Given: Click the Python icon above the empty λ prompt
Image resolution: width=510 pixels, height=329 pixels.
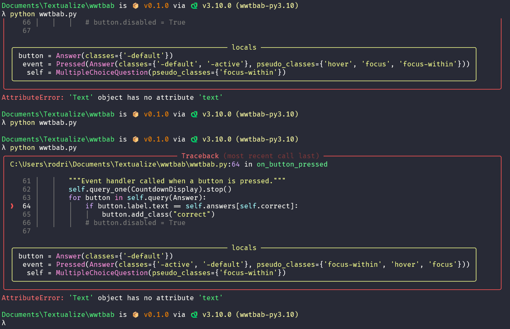Looking at the screenshot, I should (x=194, y=314).
